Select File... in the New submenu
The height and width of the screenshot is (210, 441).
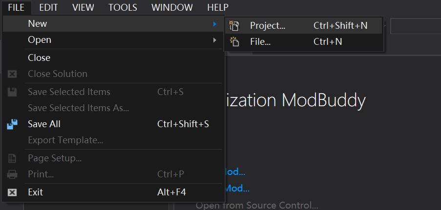(303, 42)
